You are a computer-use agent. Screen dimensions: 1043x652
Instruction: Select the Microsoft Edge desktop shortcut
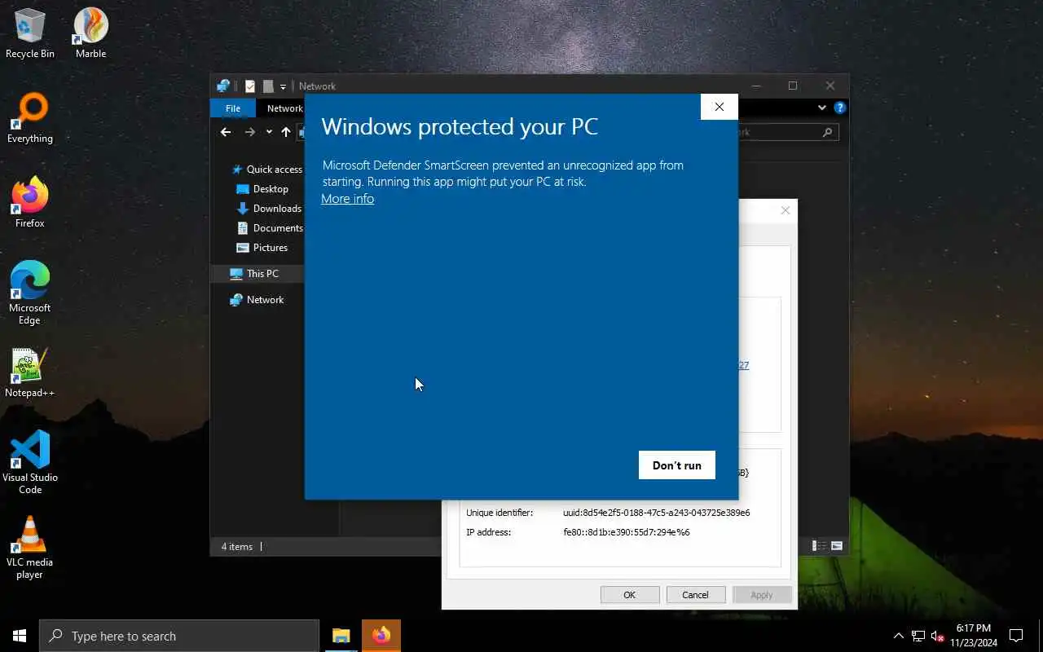click(x=30, y=293)
